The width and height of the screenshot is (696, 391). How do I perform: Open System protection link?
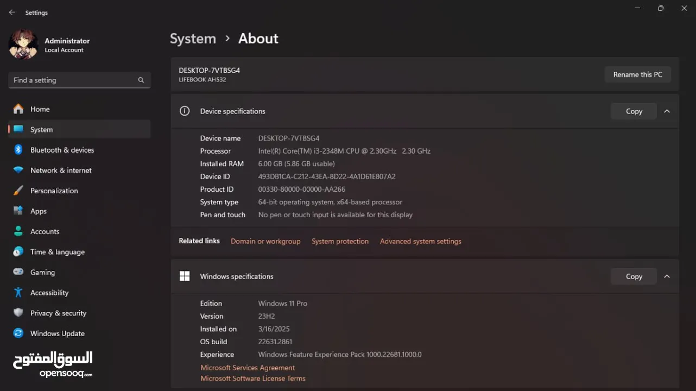click(x=340, y=241)
